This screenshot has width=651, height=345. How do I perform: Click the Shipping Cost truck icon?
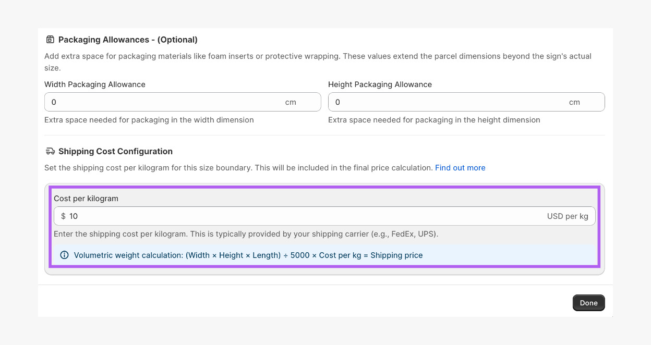(x=50, y=151)
